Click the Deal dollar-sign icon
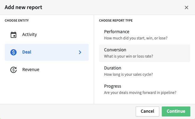Viewport: 195px width, 119px height. 13,52
